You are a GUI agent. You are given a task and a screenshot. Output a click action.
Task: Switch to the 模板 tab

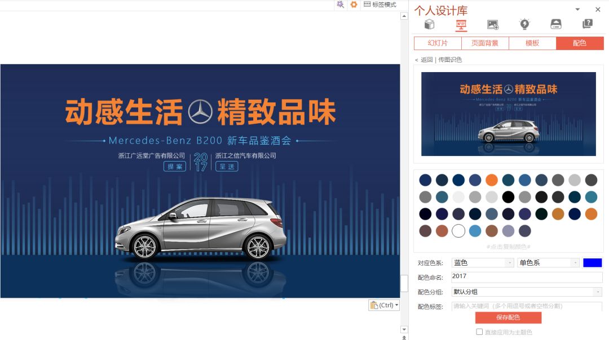532,43
